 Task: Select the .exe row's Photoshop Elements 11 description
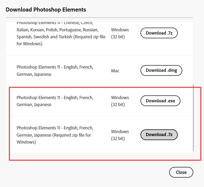(x=55, y=101)
